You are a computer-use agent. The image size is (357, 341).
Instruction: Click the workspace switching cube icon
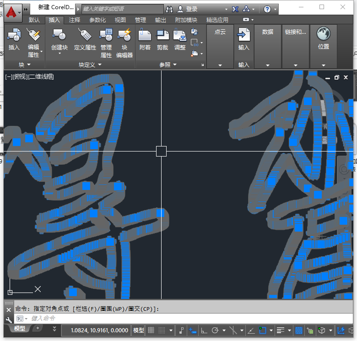coord(321,330)
